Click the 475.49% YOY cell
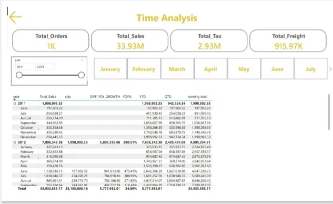This screenshot has width=333, height=204. [130, 171]
